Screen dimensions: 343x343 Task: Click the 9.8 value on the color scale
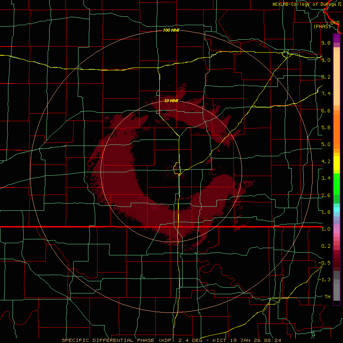pos(326,43)
